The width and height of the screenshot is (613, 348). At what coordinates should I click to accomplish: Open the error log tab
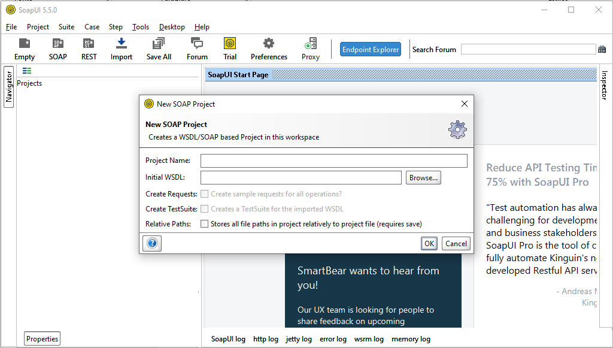[333, 339]
